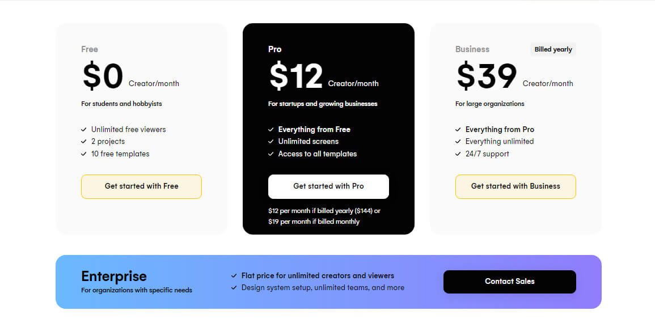Click the Enterprise heading
Screen dimensions: 655x319
pos(114,276)
